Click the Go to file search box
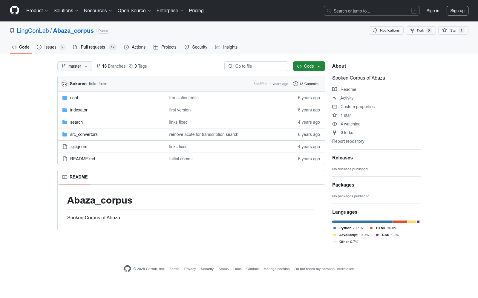Screen dimensions: 478x298 (x=256, y=66)
